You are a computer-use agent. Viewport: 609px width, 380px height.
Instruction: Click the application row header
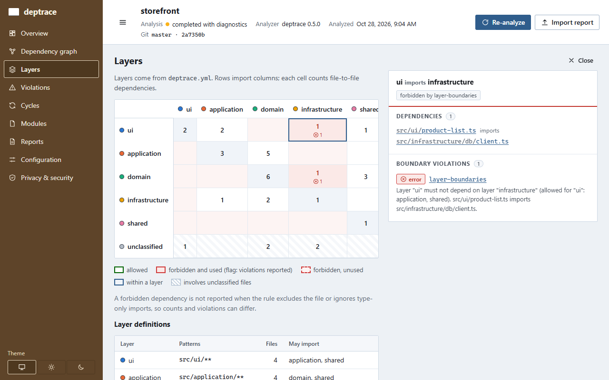pos(144,153)
